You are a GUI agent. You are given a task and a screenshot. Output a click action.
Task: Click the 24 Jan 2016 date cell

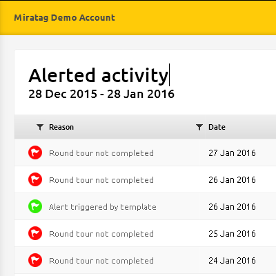coord(232,261)
